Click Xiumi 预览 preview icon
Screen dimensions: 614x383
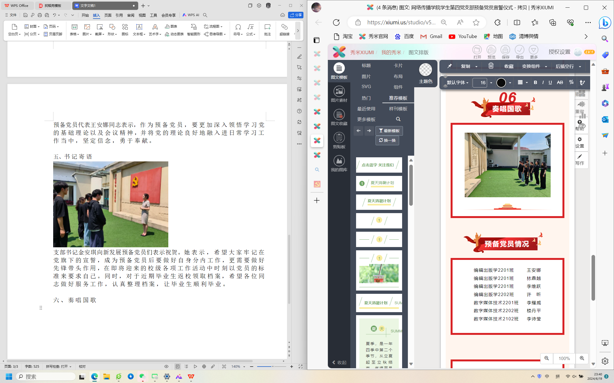click(x=491, y=52)
